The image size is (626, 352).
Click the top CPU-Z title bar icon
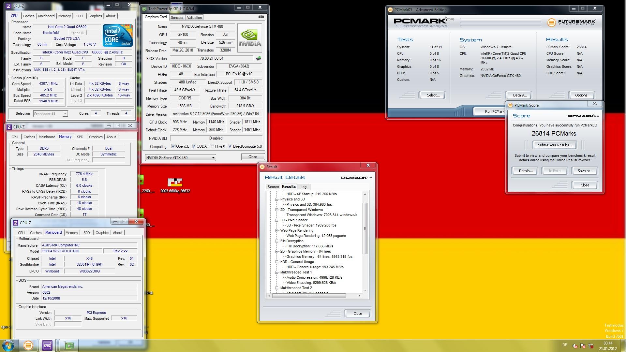pyautogui.click(x=9, y=6)
